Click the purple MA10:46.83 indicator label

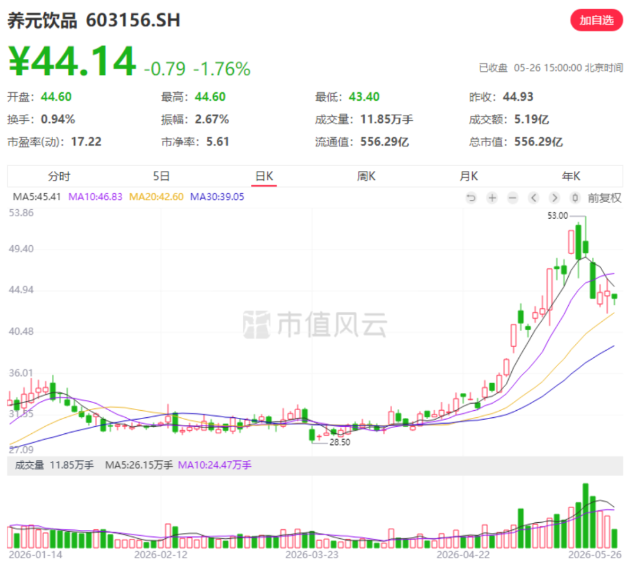pos(95,197)
